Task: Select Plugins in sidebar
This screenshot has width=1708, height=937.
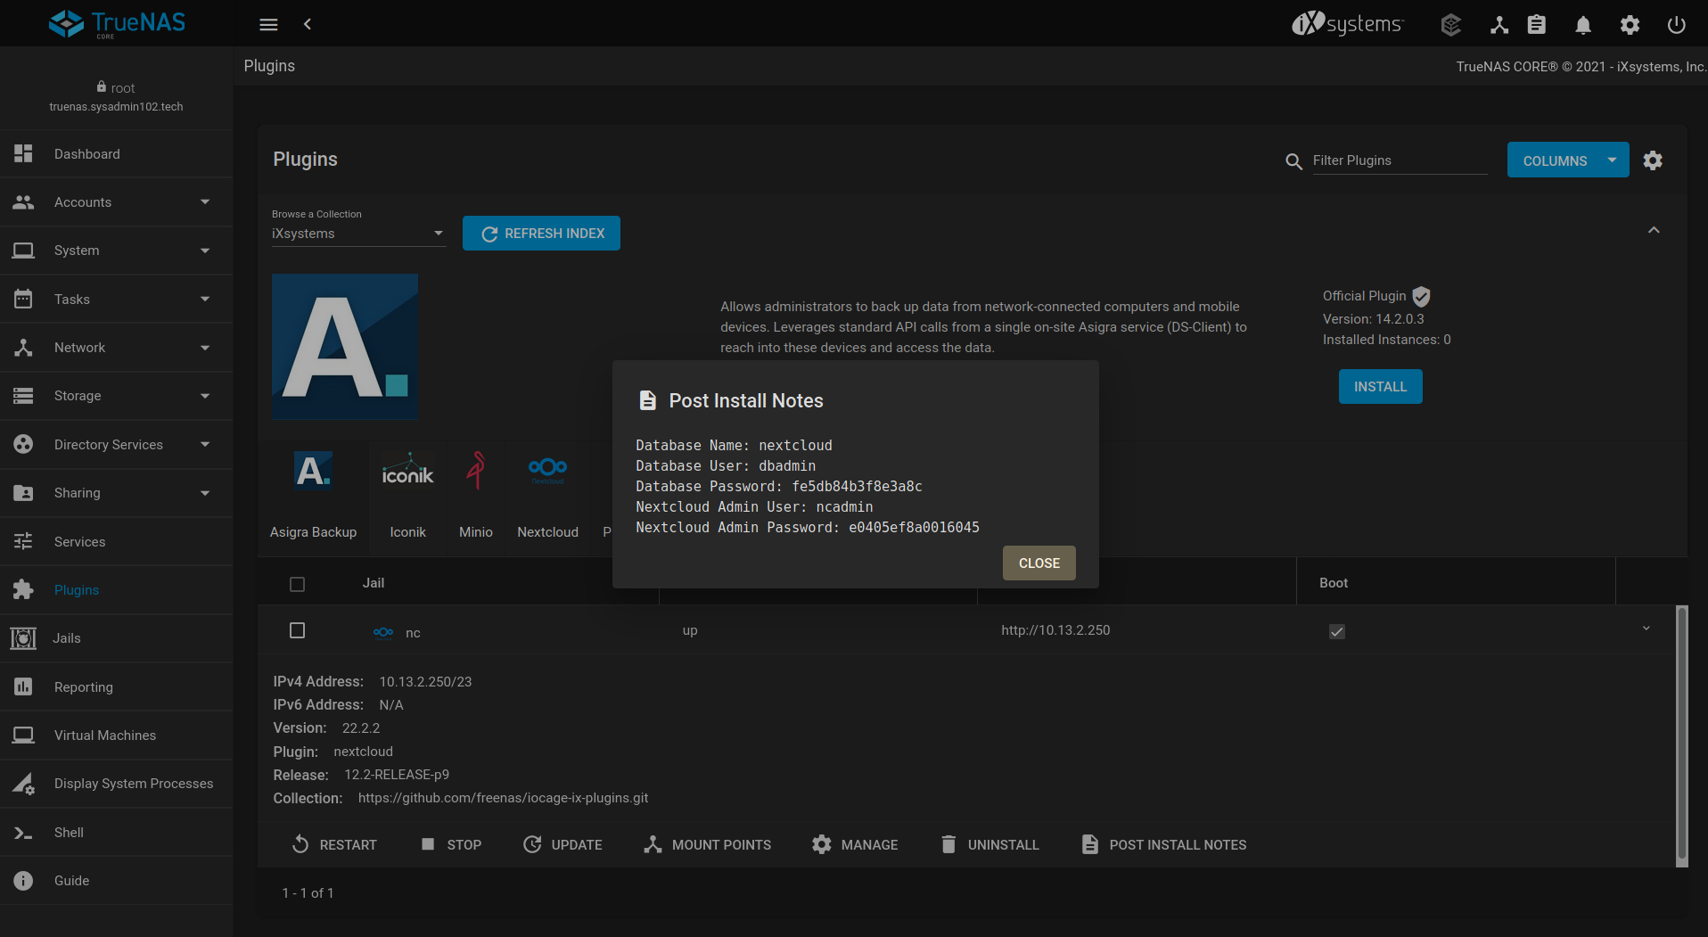Action: click(117, 590)
